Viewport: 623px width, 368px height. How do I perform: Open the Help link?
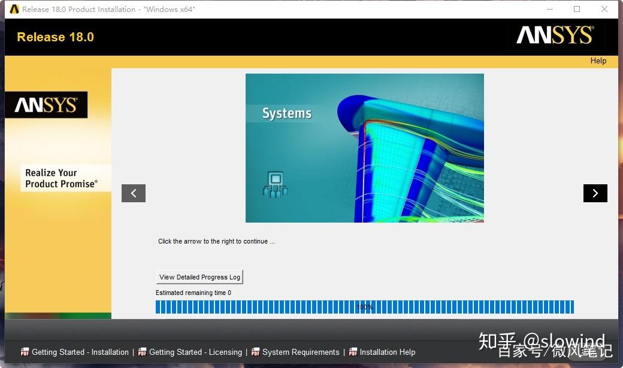point(597,60)
